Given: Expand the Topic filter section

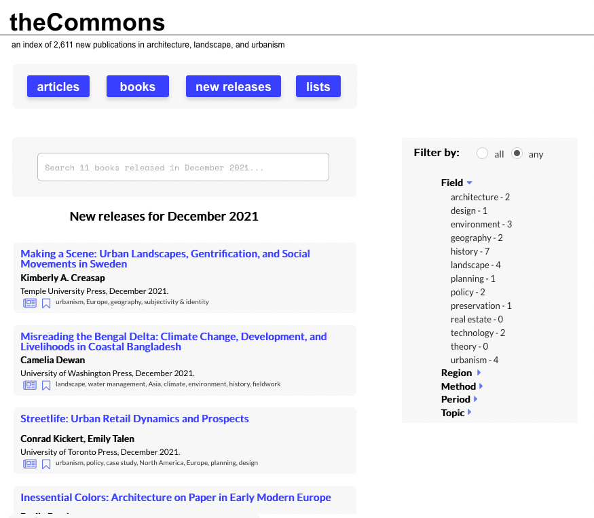Looking at the screenshot, I should click(470, 413).
